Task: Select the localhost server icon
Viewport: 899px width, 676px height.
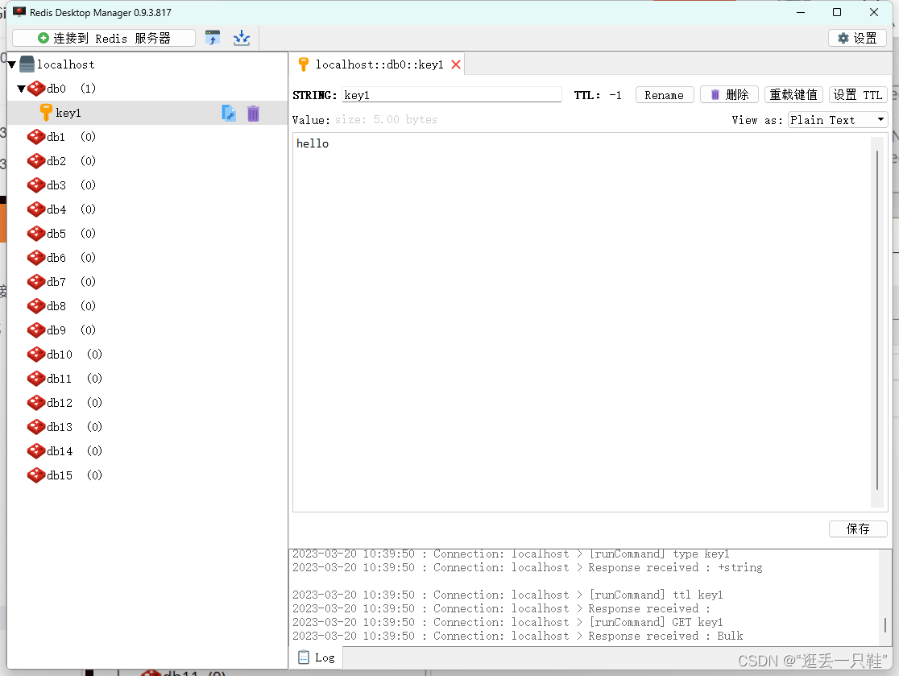Action: tap(27, 64)
